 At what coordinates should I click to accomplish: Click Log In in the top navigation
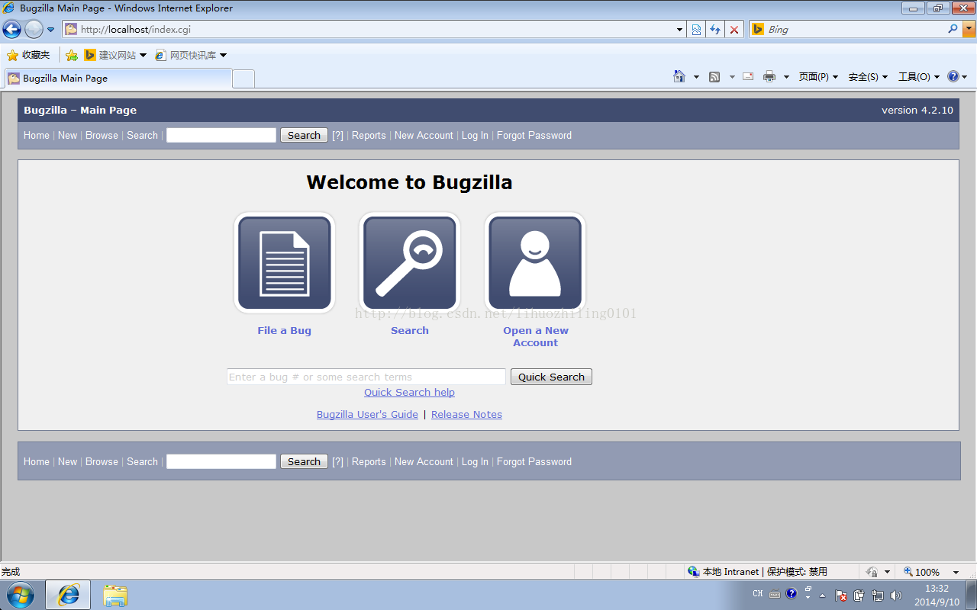475,135
